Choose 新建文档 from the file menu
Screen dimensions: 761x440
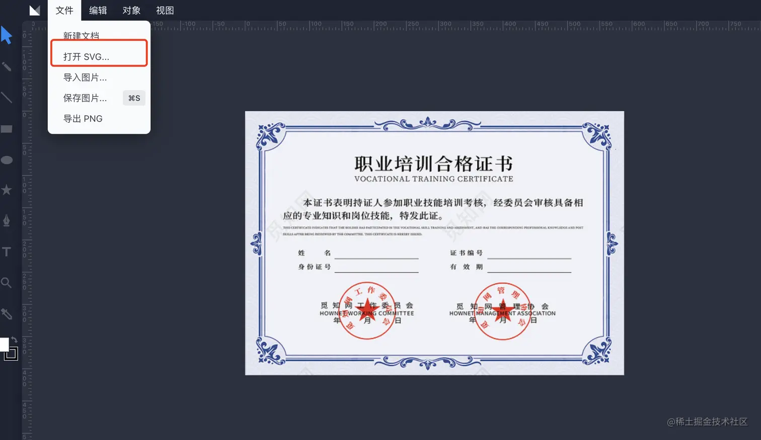99,35
